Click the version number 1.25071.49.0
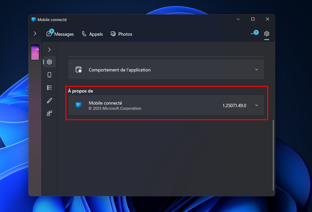 (234, 105)
